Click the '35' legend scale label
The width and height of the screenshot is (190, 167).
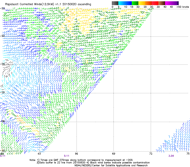tap(158, 7)
